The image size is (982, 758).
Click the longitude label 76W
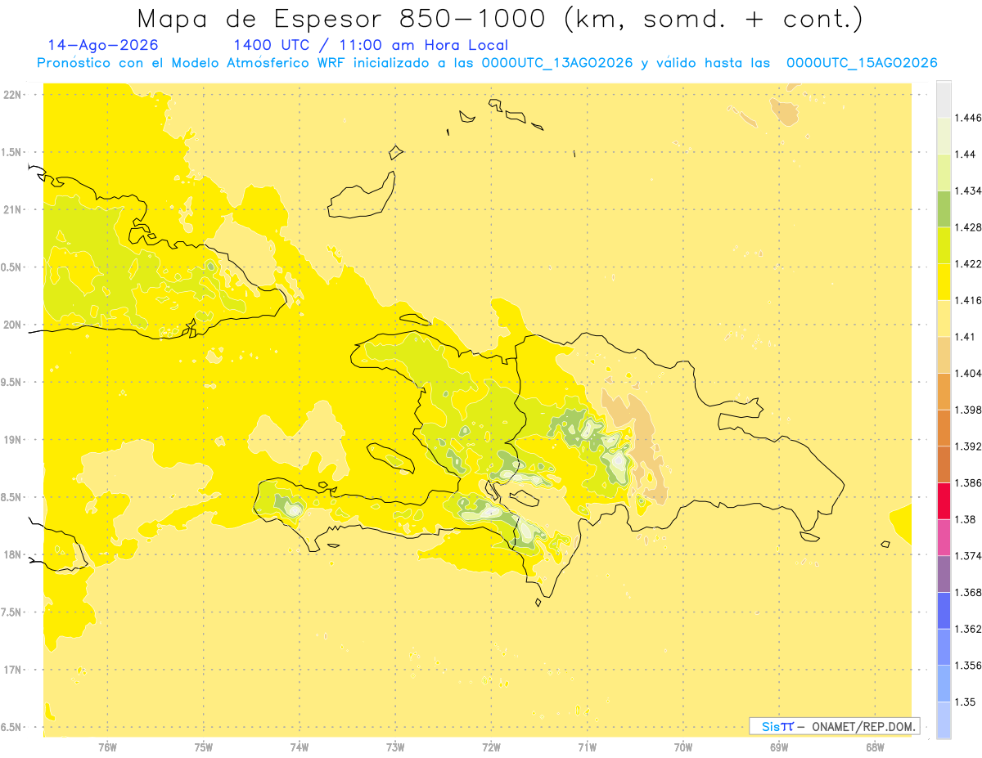[x=107, y=747]
